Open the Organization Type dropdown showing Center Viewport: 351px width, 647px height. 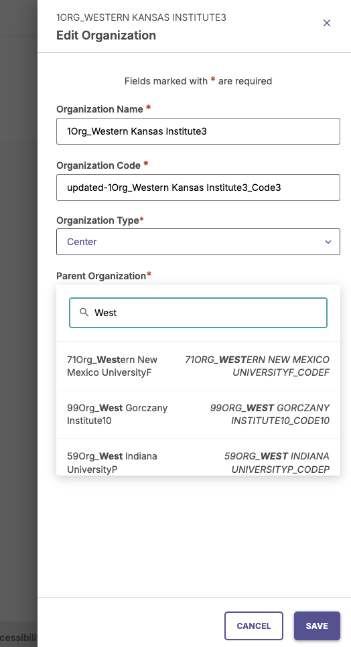tap(198, 242)
